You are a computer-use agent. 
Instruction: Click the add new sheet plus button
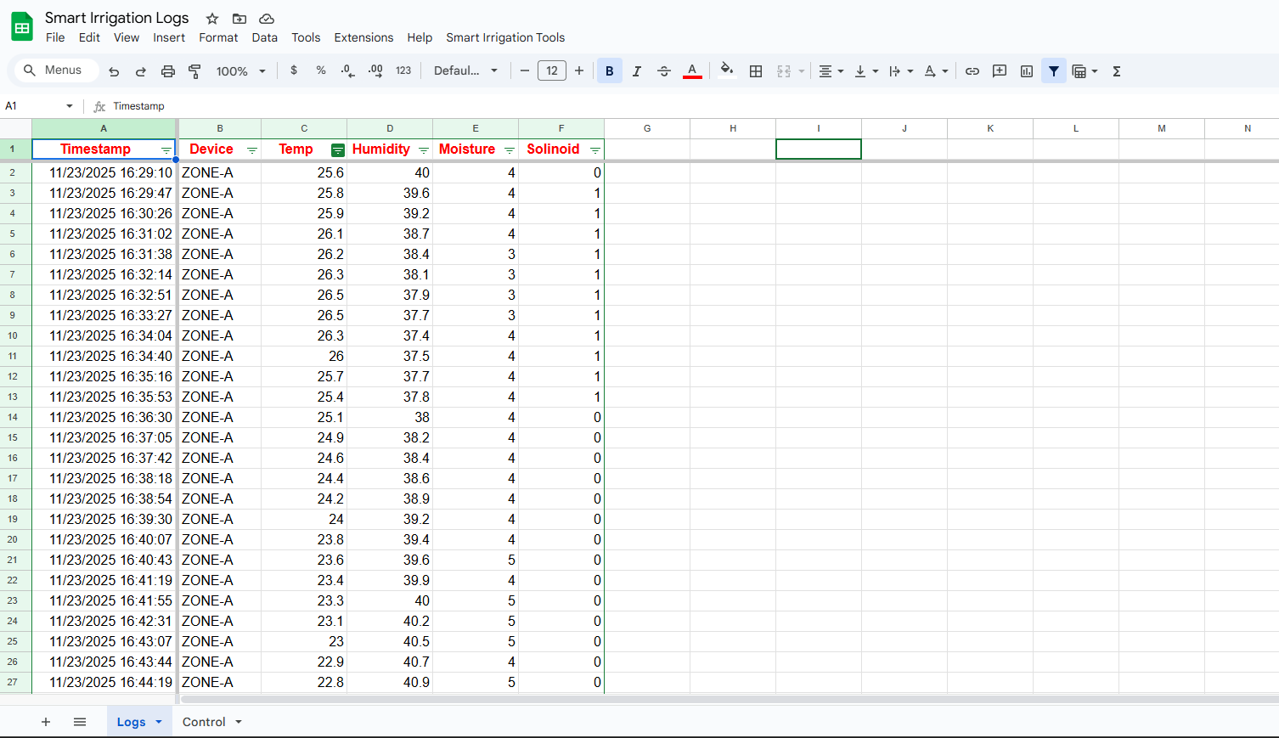[x=46, y=722]
